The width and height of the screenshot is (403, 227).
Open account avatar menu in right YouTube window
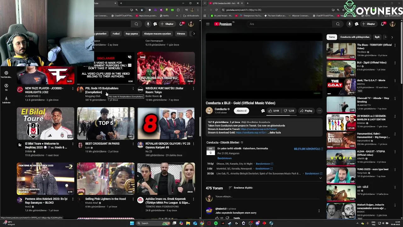pos(393,24)
